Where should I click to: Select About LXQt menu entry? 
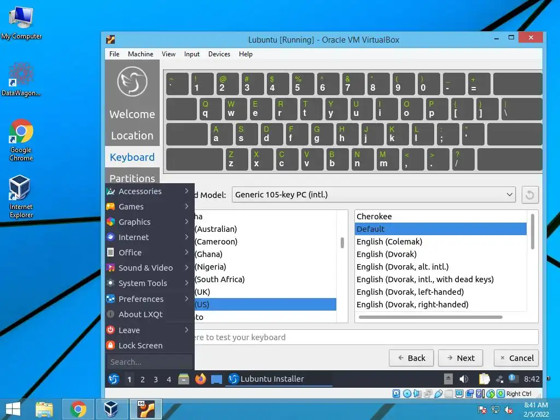[150, 314]
